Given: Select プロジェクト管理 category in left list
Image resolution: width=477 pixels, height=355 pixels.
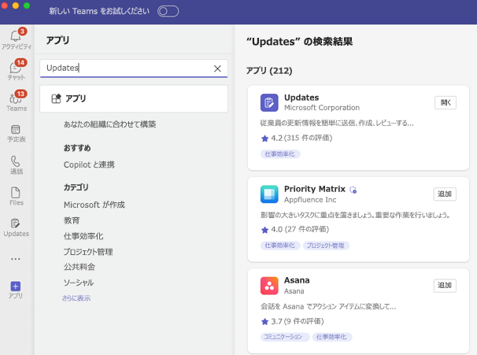Looking at the screenshot, I should pyautogui.click(x=88, y=252).
